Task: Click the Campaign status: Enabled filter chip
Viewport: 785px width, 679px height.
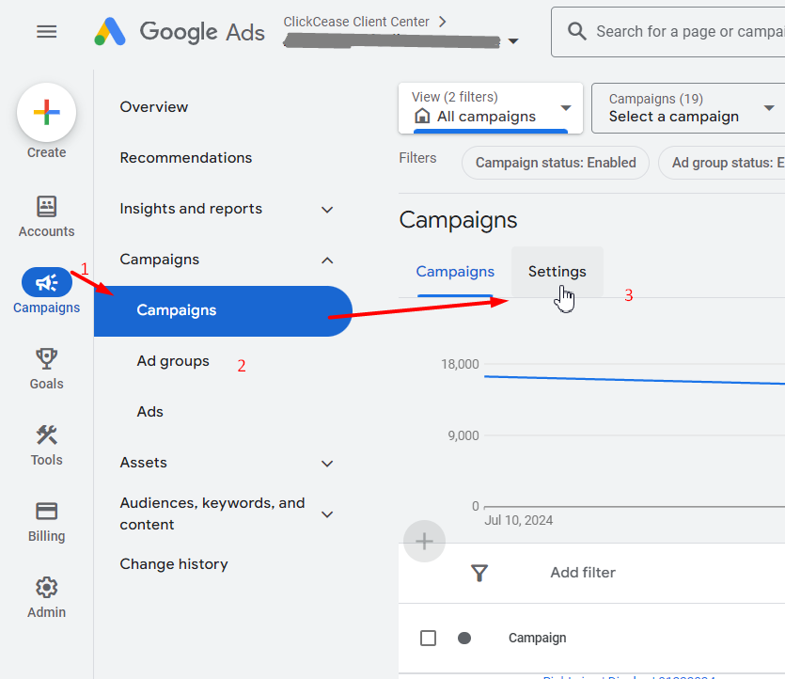Action: click(x=556, y=163)
